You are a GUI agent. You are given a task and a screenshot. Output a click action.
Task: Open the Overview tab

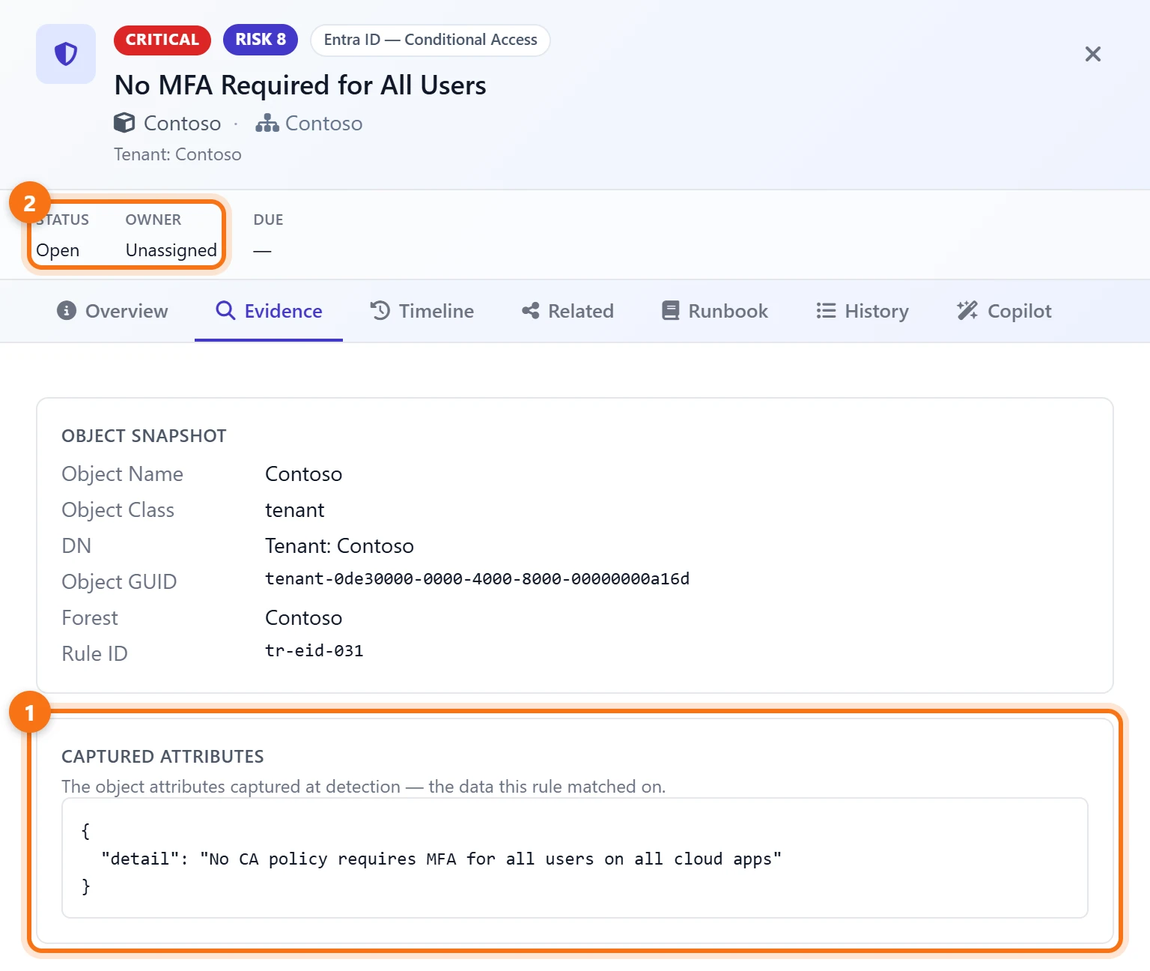(112, 311)
